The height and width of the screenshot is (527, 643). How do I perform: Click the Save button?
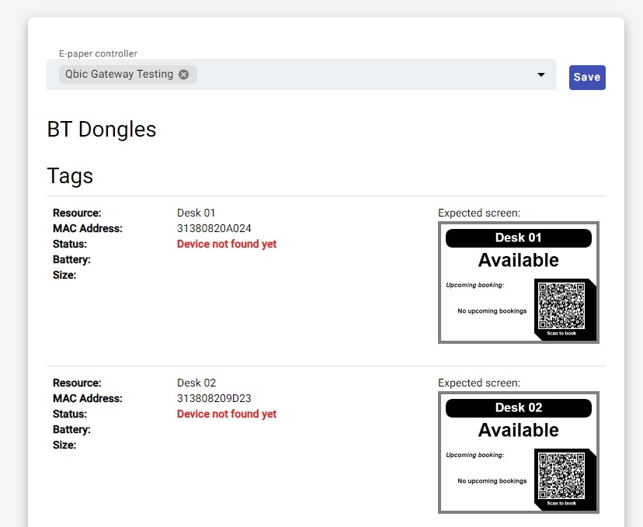click(587, 77)
